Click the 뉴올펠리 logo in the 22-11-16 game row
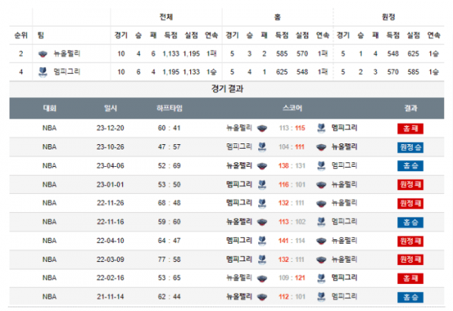Viewport: 453px width, 311px height. (262, 222)
